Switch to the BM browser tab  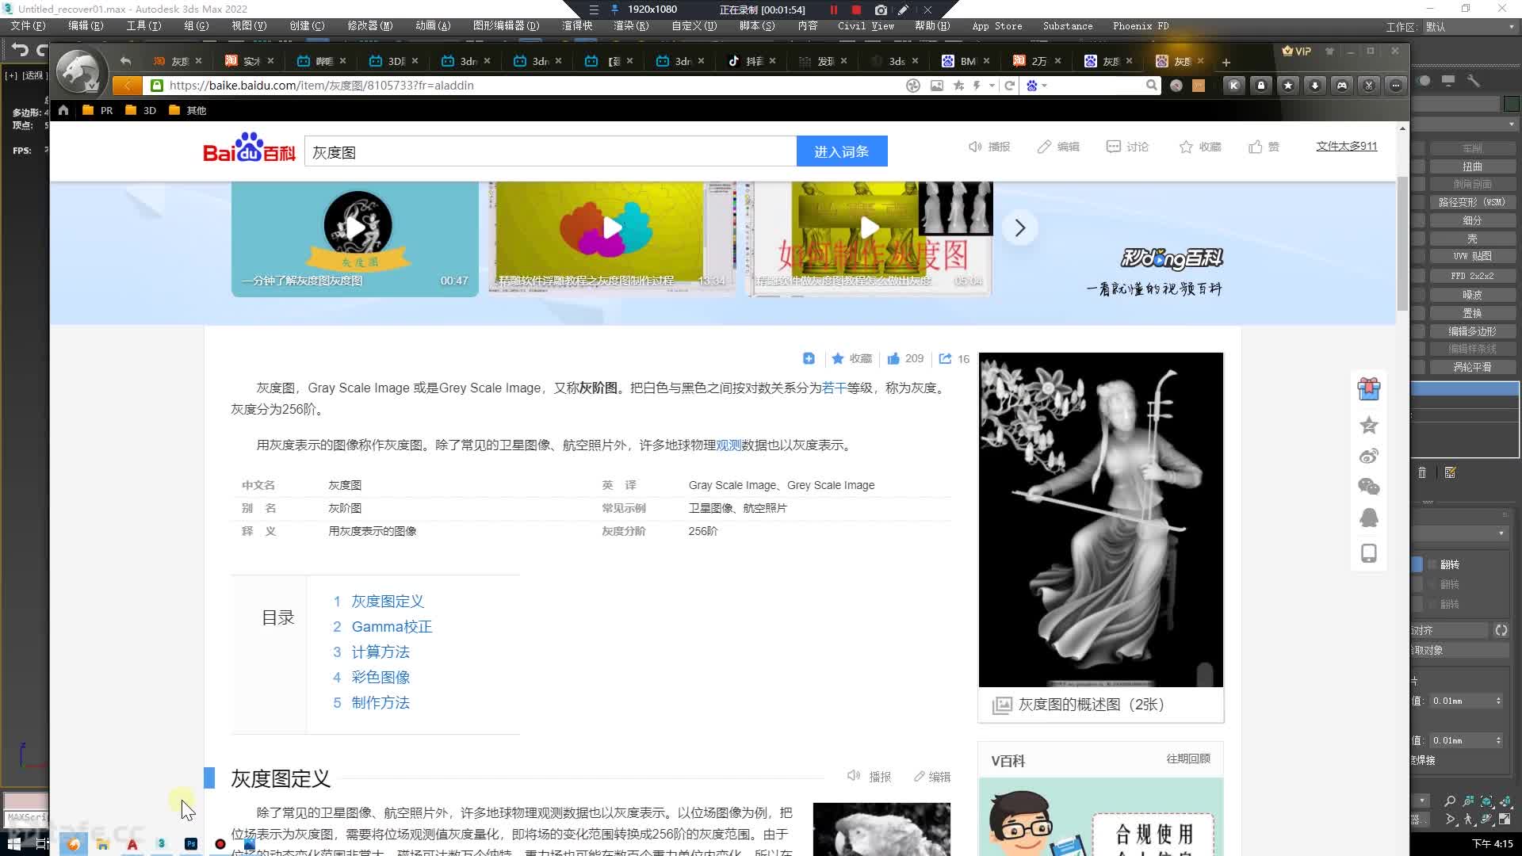click(966, 61)
